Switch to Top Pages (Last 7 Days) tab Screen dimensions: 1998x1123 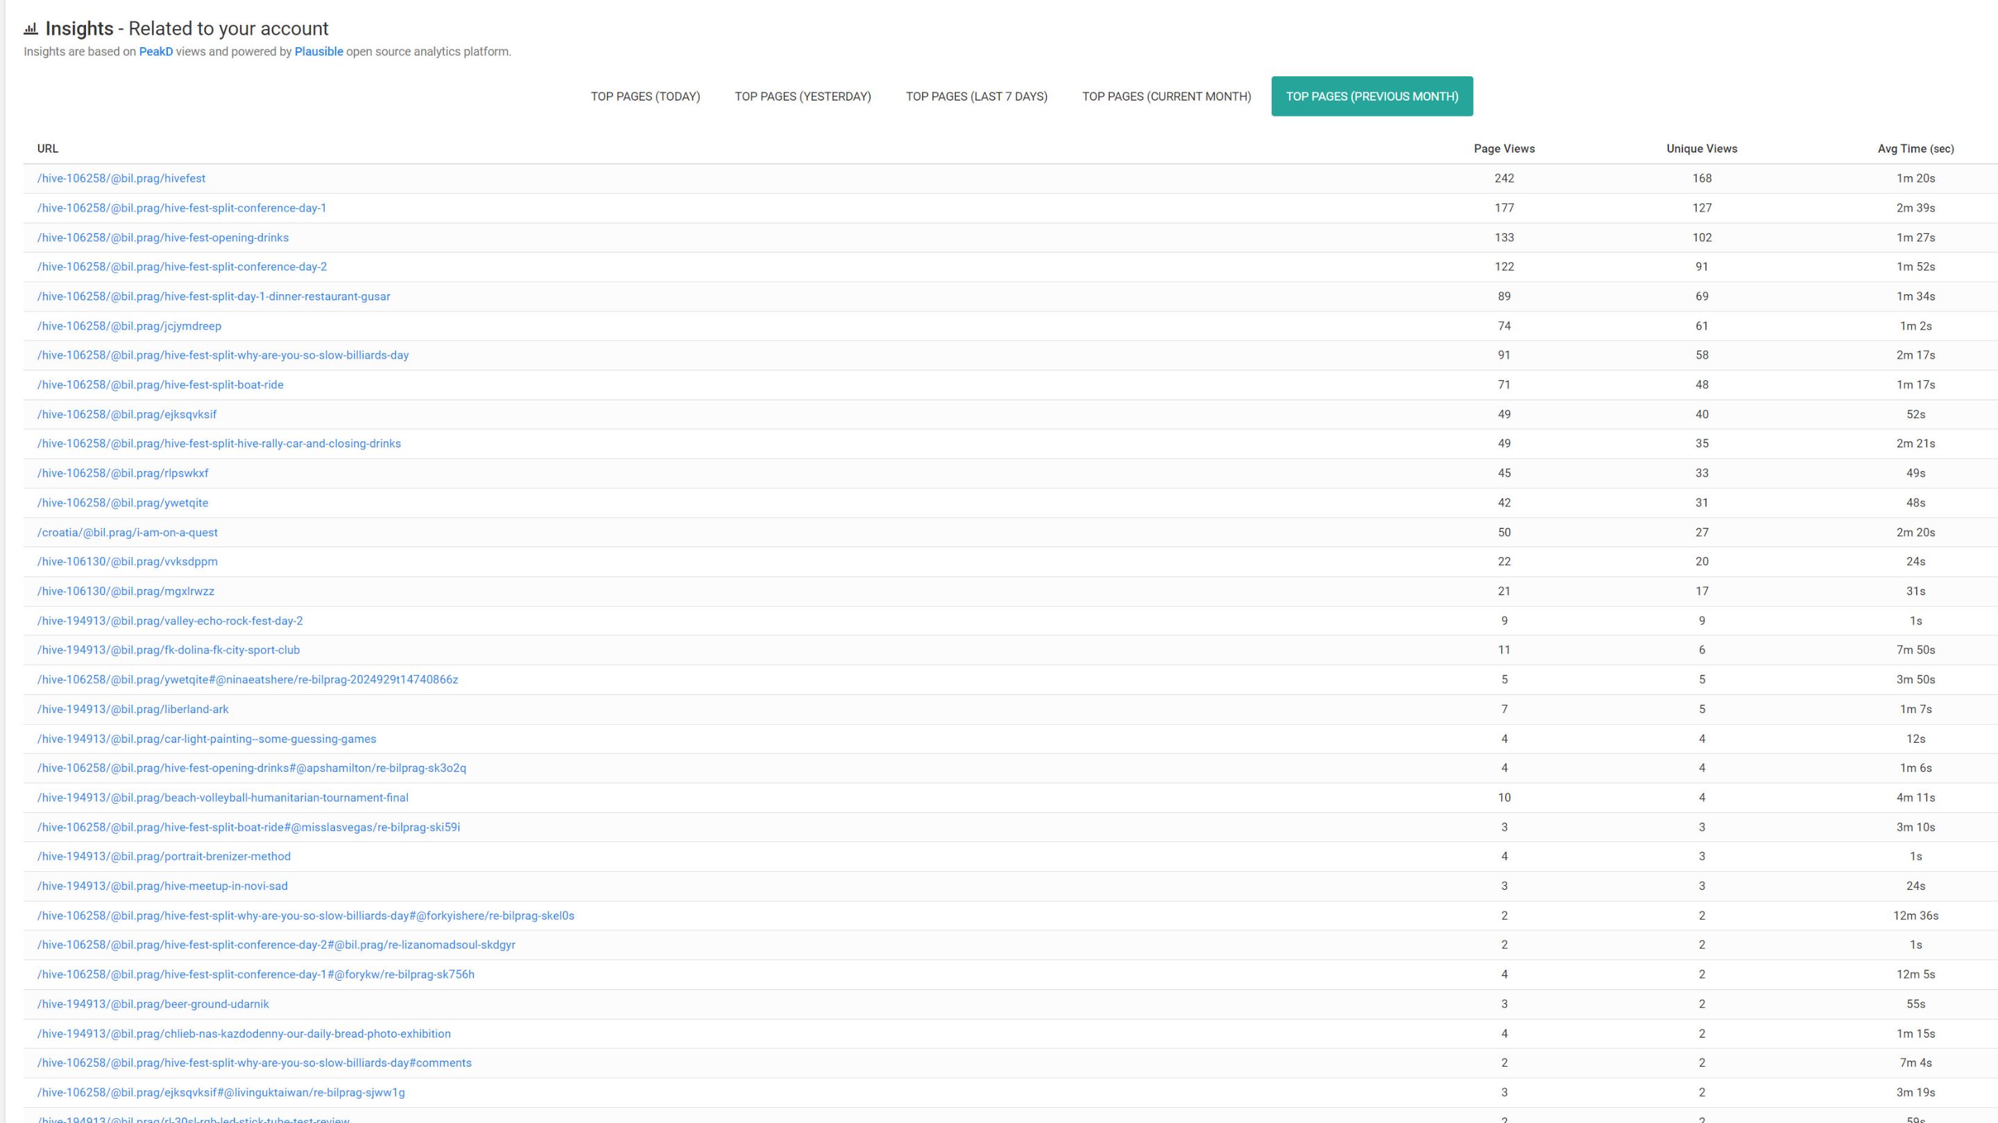(x=977, y=96)
